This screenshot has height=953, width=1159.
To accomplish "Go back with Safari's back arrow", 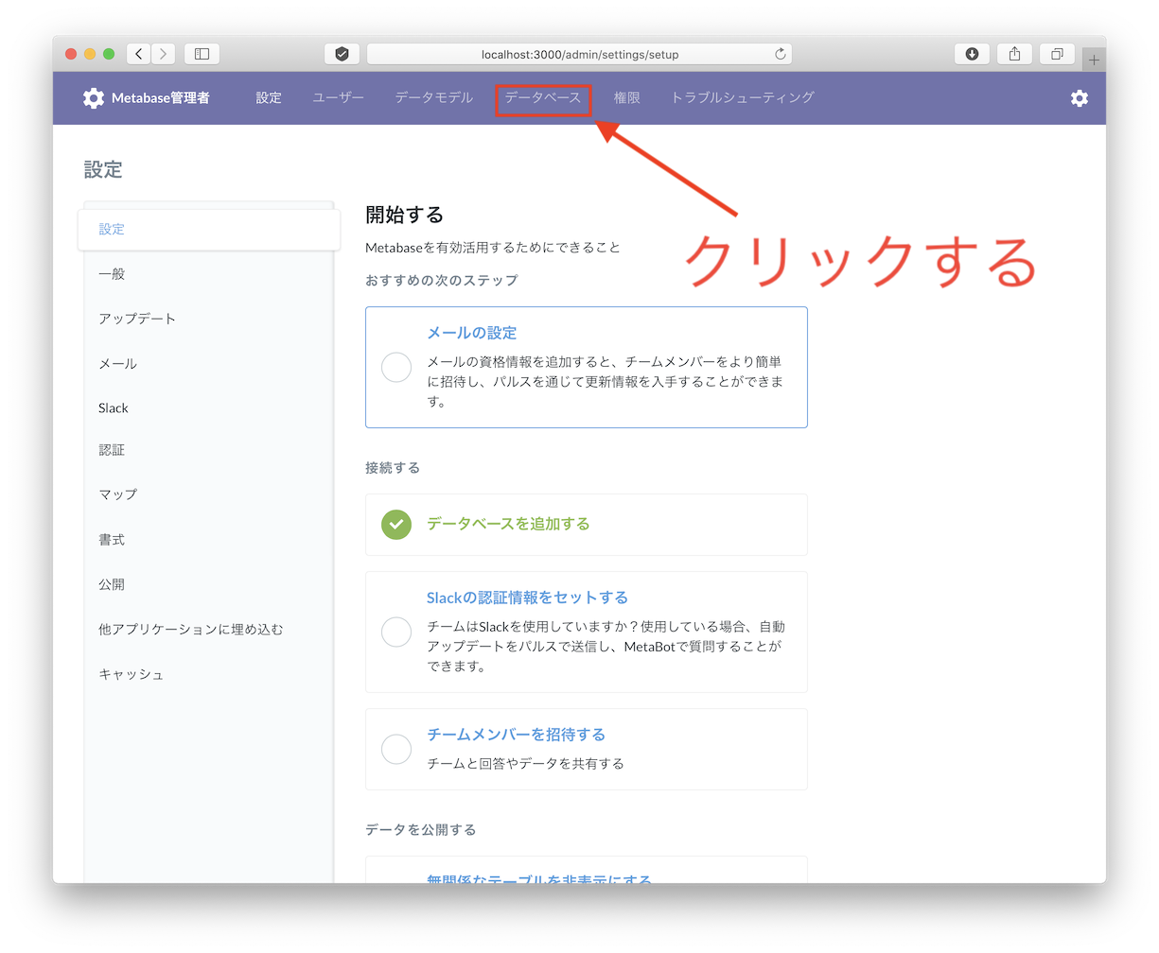I will click(139, 54).
